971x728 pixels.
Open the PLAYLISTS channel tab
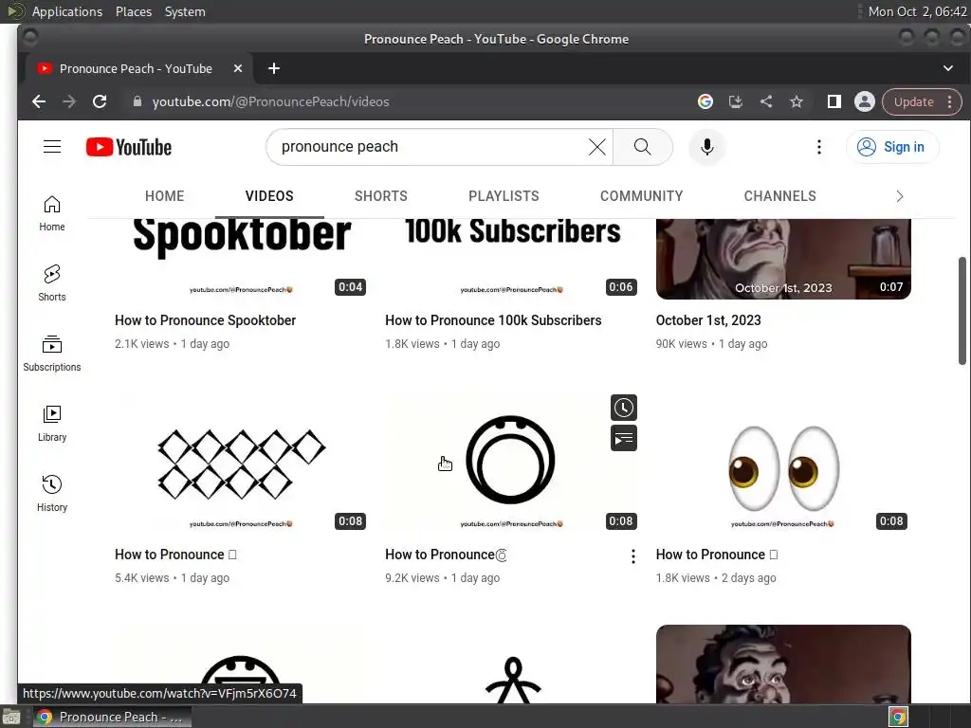click(504, 196)
